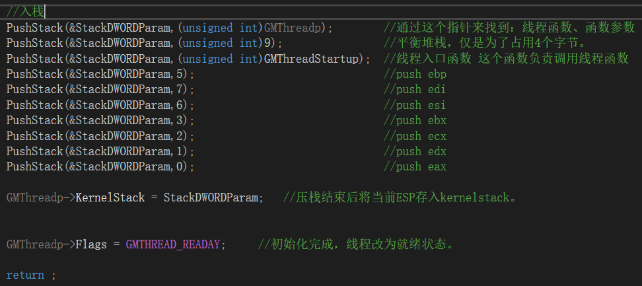Screen dimensions: 642x286
Task: Click unsigned keyword in first PushStack line
Action: pos(207,28)
